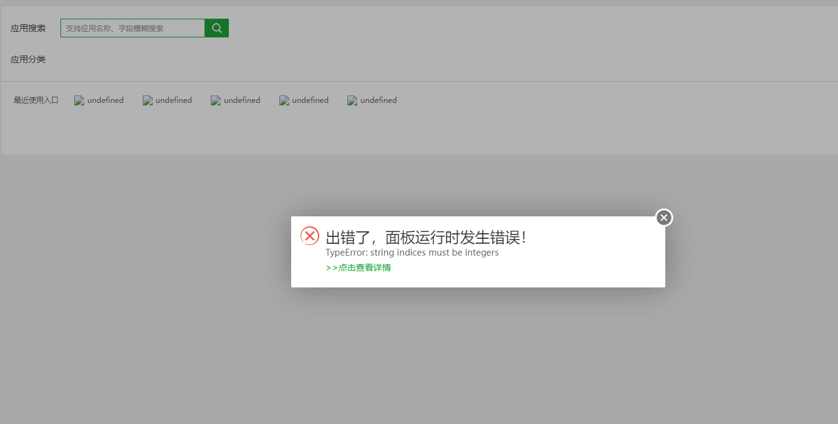Open the first "undefined" recent entry text

coord(105,100)
